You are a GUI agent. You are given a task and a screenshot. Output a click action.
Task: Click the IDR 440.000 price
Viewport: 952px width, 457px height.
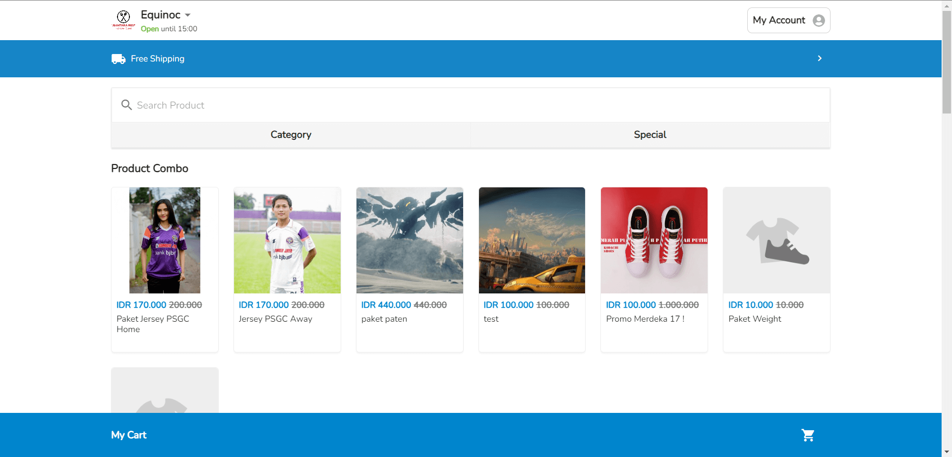[386, 305]
